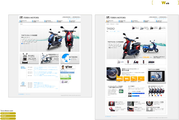Open RECRUIT menu in left homepage mockup

(60, 21)
